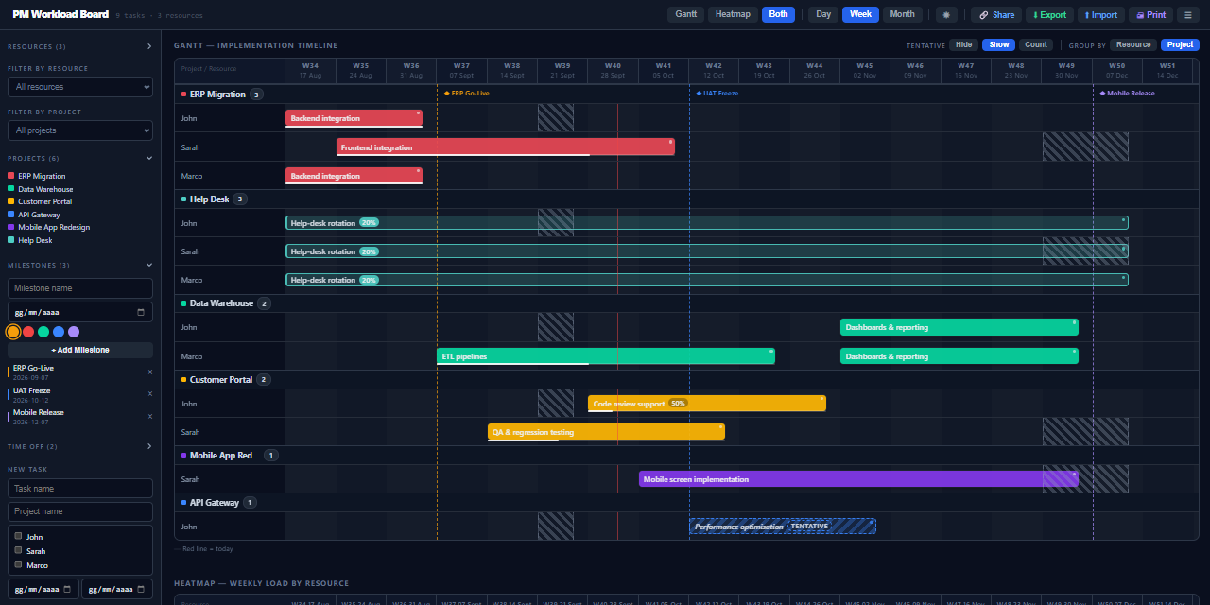Tick the Sarah checkbox in New Task

pyautogui.click(x=18, y=550)
